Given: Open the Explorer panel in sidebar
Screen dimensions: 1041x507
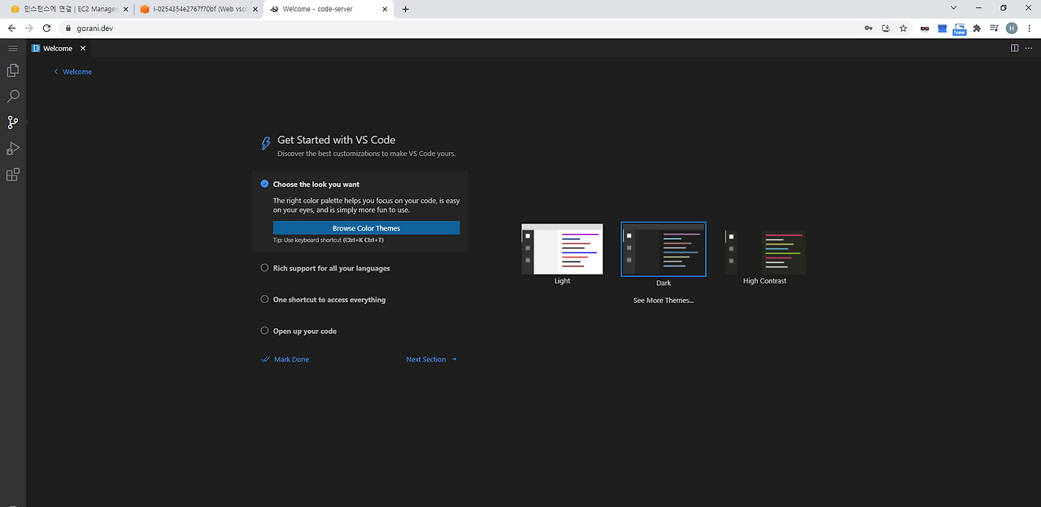Looking at the screenshot, I should point(12,71).
